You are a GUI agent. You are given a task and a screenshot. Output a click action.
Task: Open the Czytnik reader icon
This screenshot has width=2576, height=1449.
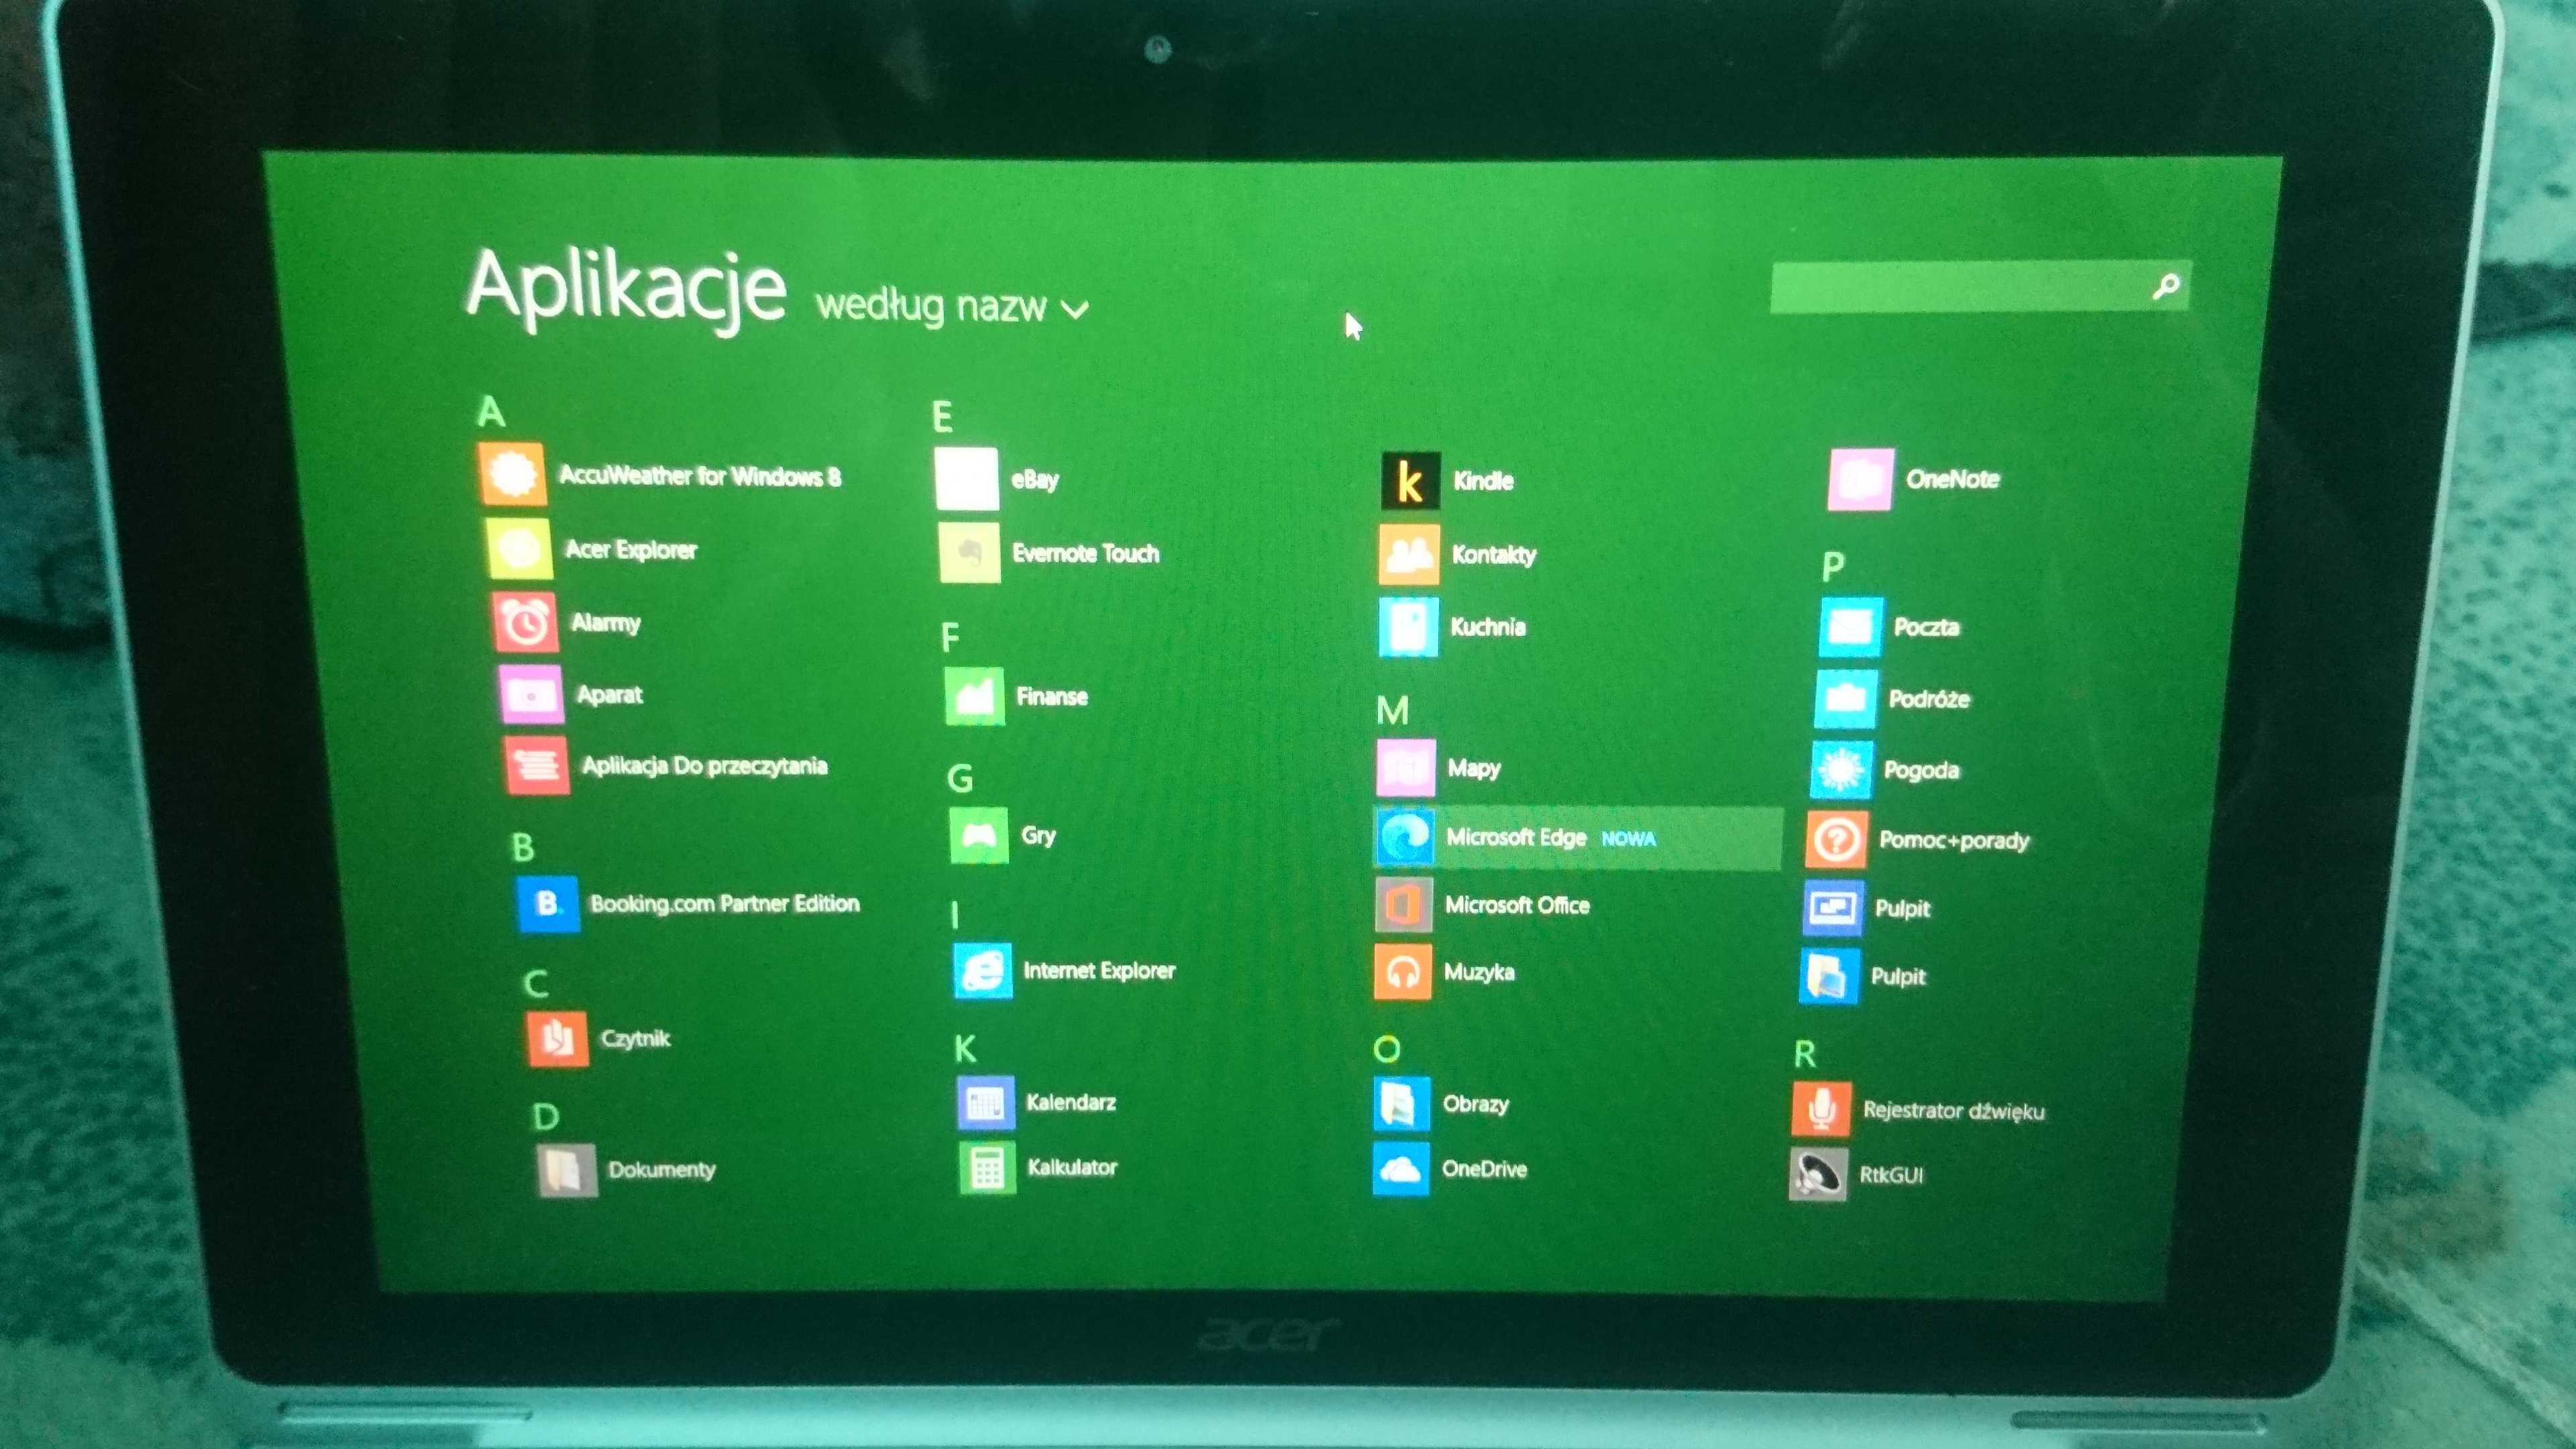click(x=557, y=1039)
